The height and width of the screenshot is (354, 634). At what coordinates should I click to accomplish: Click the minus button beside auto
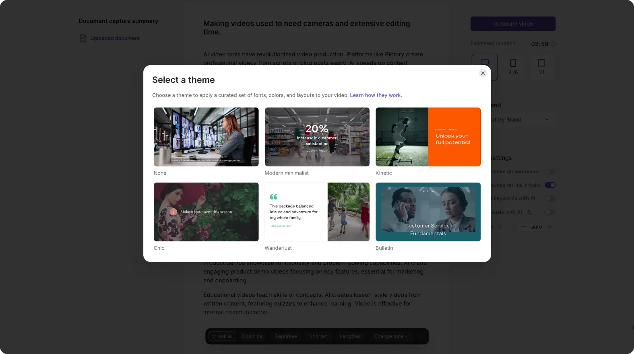click(x=523, y=227)
